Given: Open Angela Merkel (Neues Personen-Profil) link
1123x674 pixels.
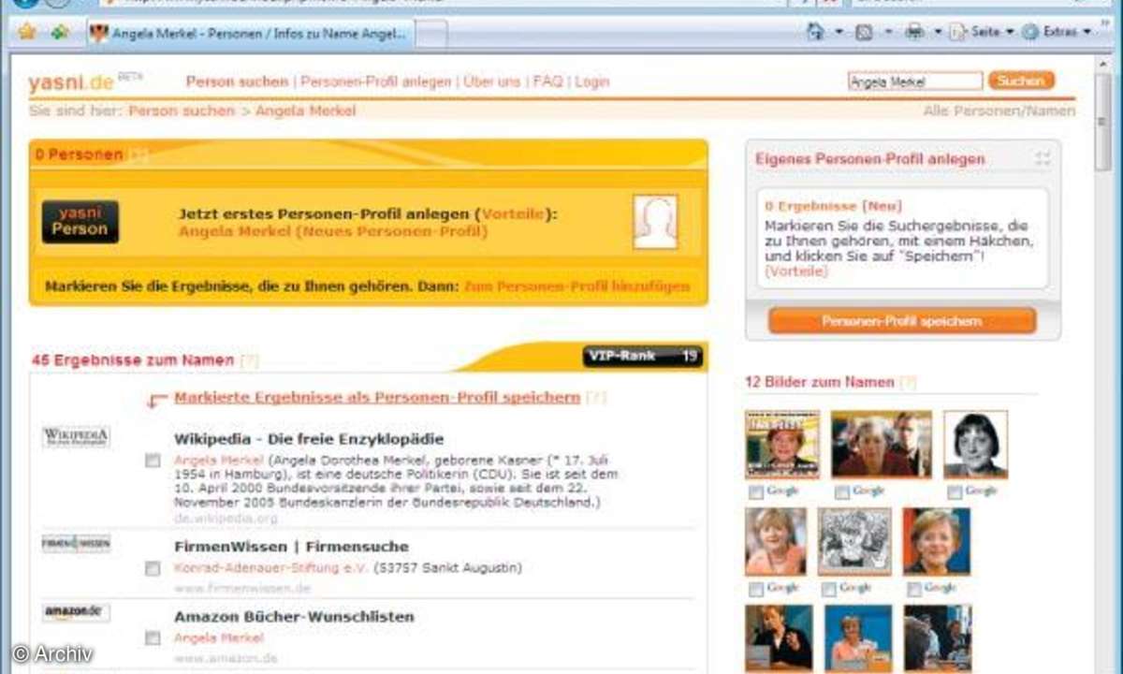Looking at the screenshot, I should coord(333,231).
